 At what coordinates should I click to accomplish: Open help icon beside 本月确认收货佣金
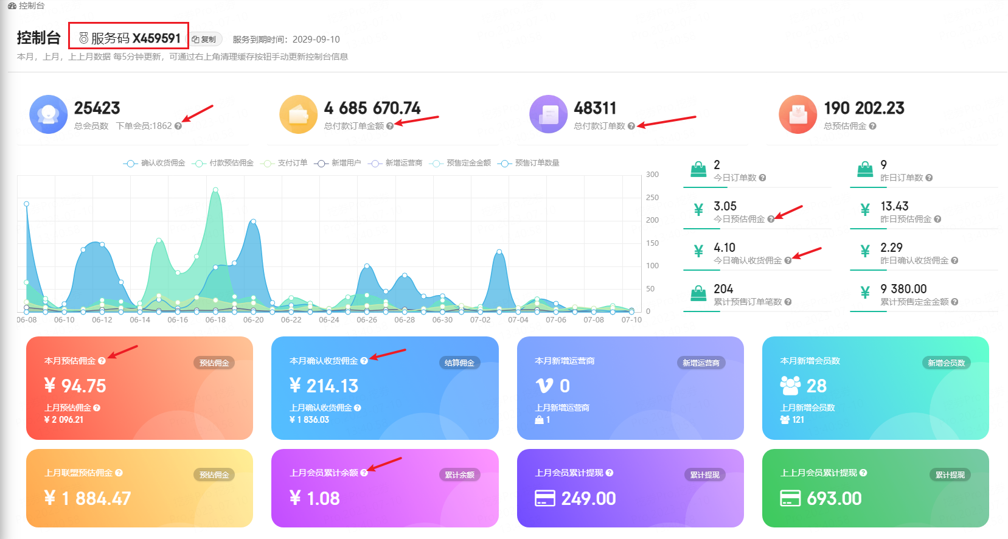click(x=364, y=361)
